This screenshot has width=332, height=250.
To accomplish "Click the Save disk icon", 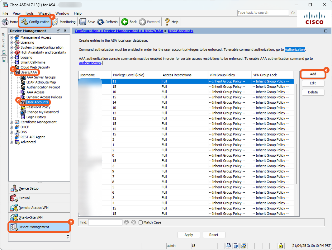I will (x=83, y=22).
